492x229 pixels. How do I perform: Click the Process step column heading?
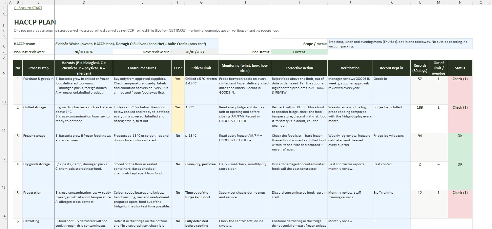click(x=39, y=68)
